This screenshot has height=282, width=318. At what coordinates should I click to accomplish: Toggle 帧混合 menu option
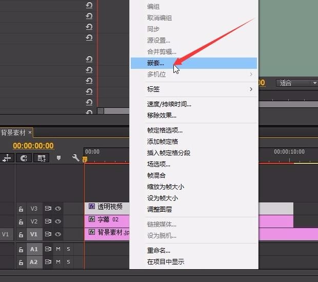194,175
